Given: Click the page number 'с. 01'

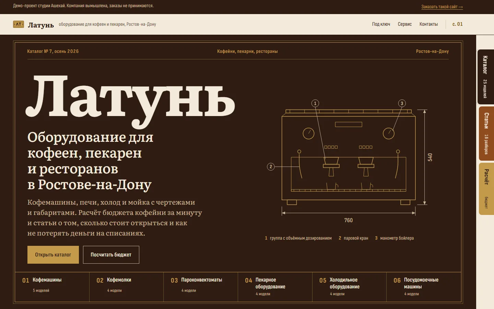Looking at the screenshot, I should coord(458,24).
